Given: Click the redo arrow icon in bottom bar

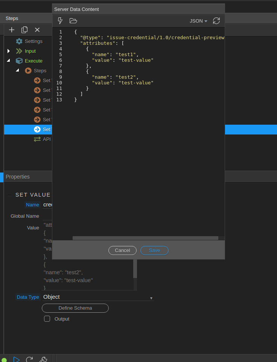Looking at the screenshot, I should tap(29, 359).
